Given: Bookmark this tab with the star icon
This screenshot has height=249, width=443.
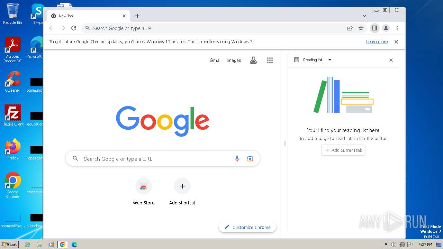Looking at the screenshot, I should 361,28.
